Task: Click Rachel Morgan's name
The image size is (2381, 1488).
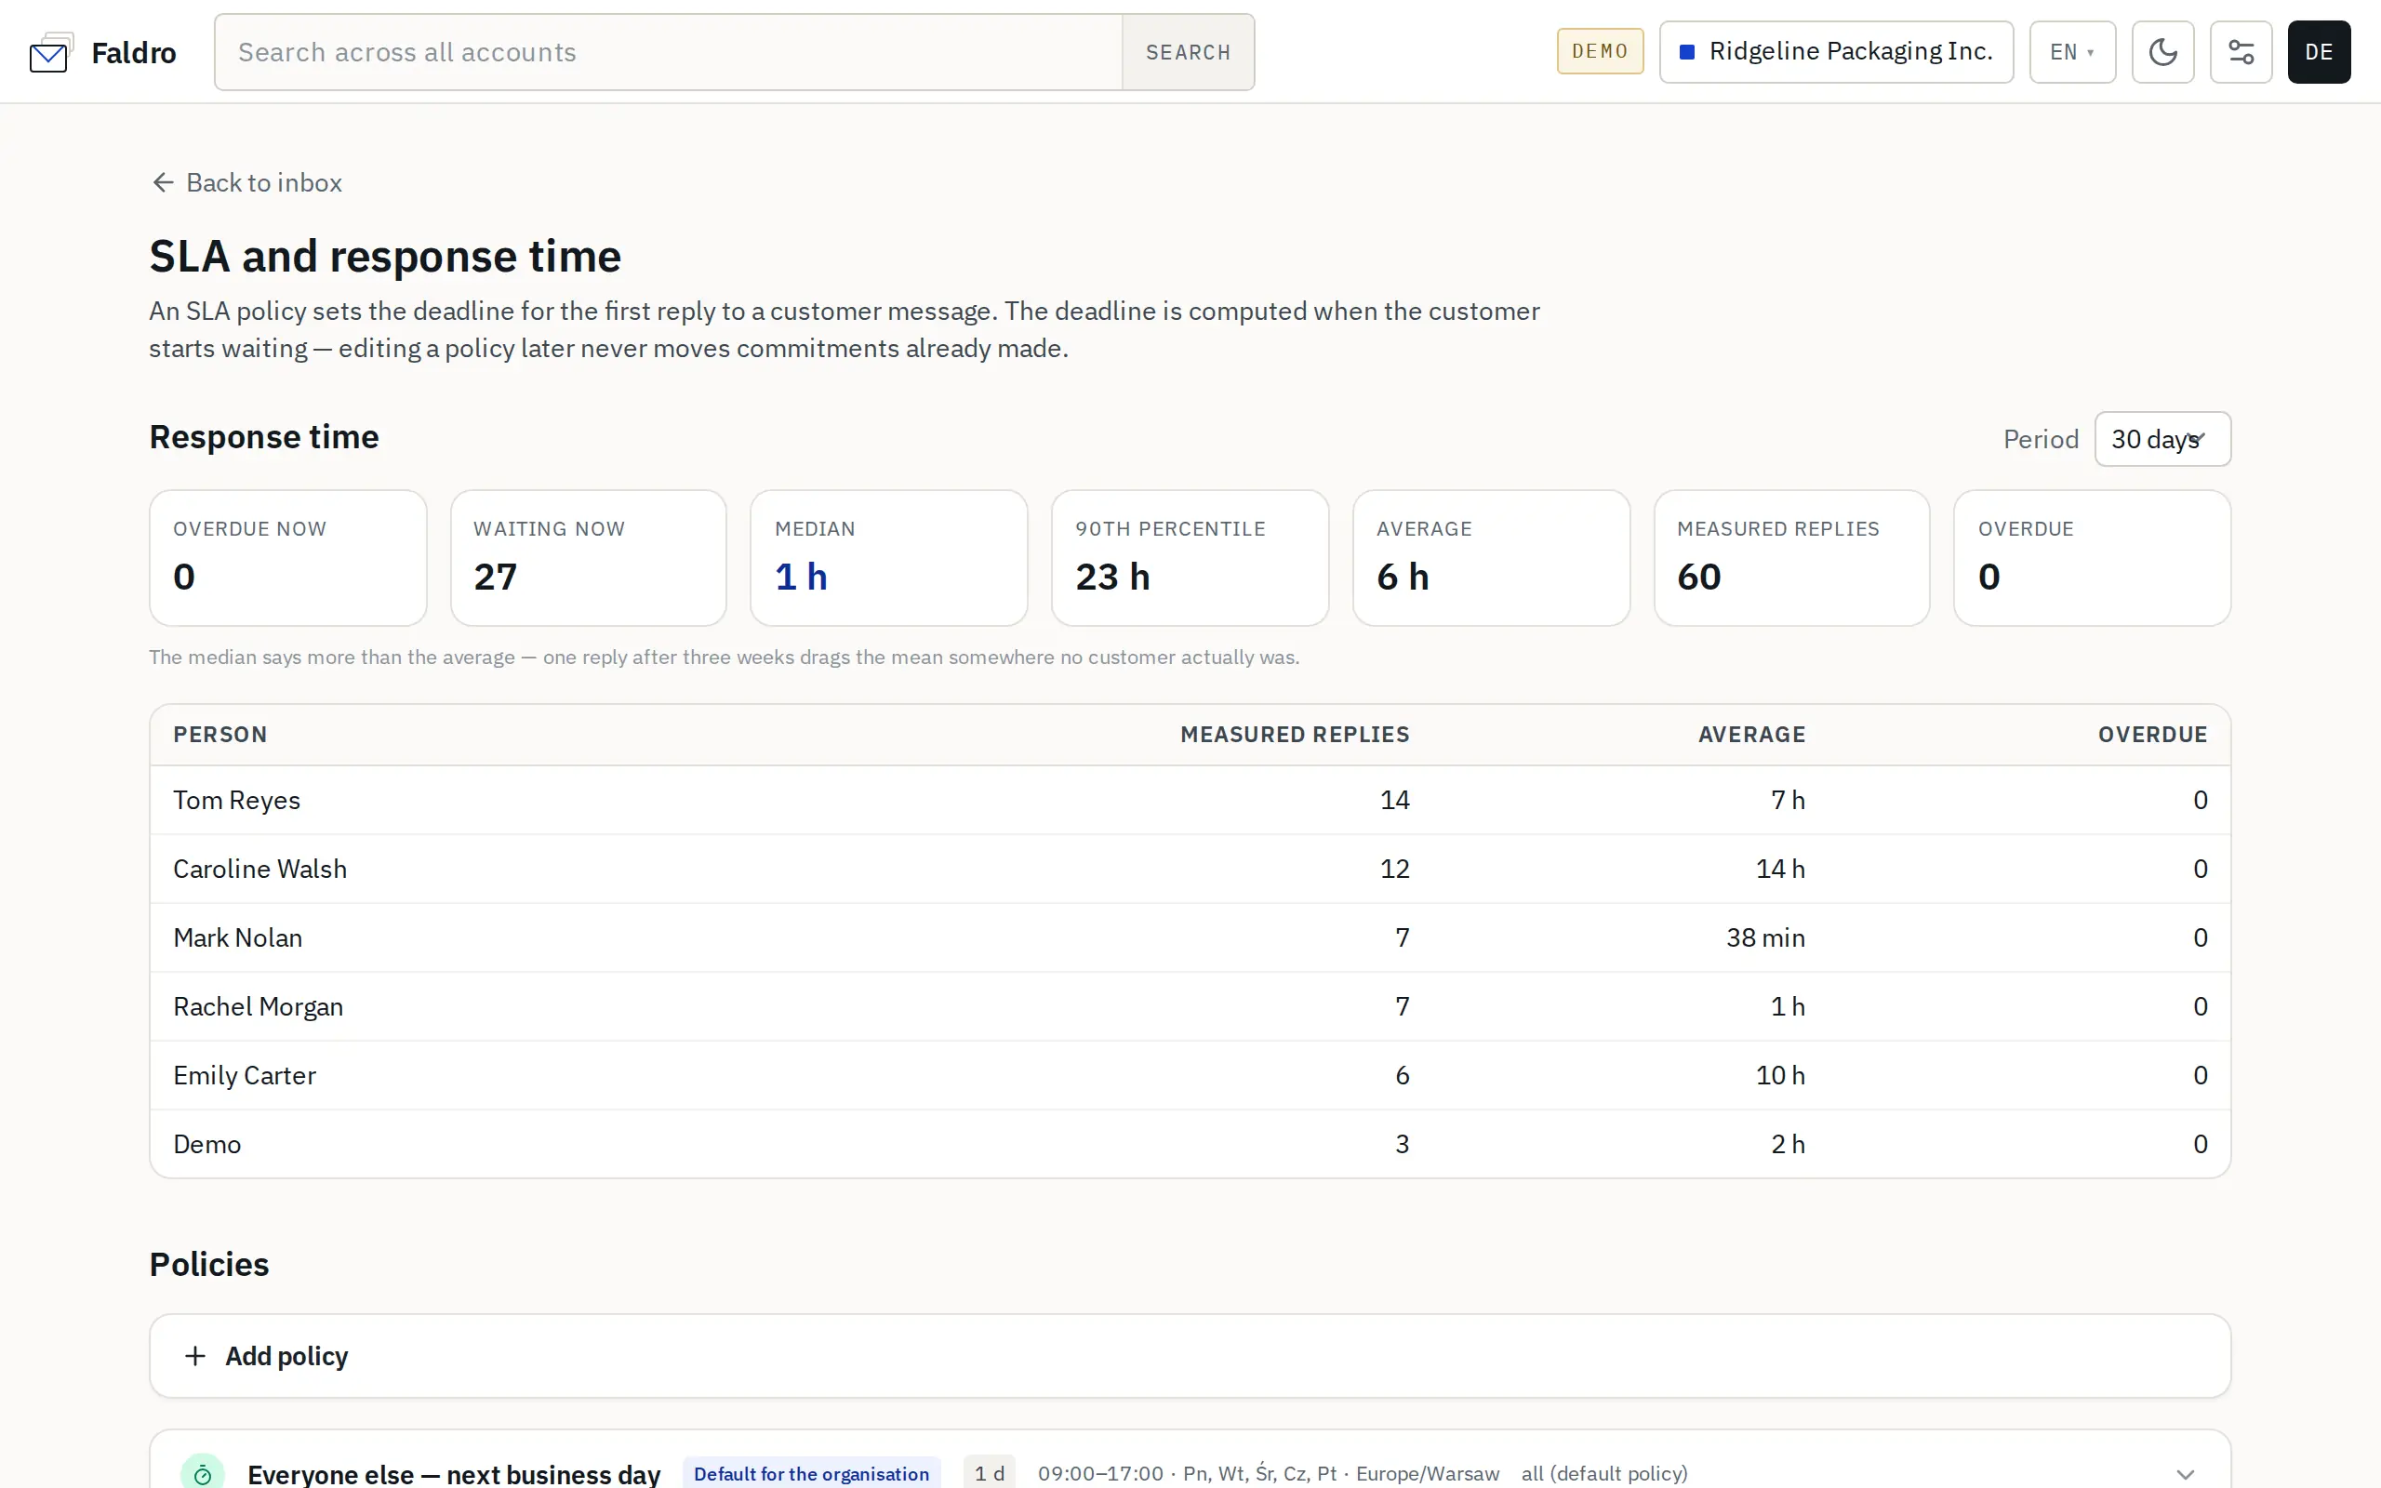Action: pyautogui.click(x=258, y=1007)
